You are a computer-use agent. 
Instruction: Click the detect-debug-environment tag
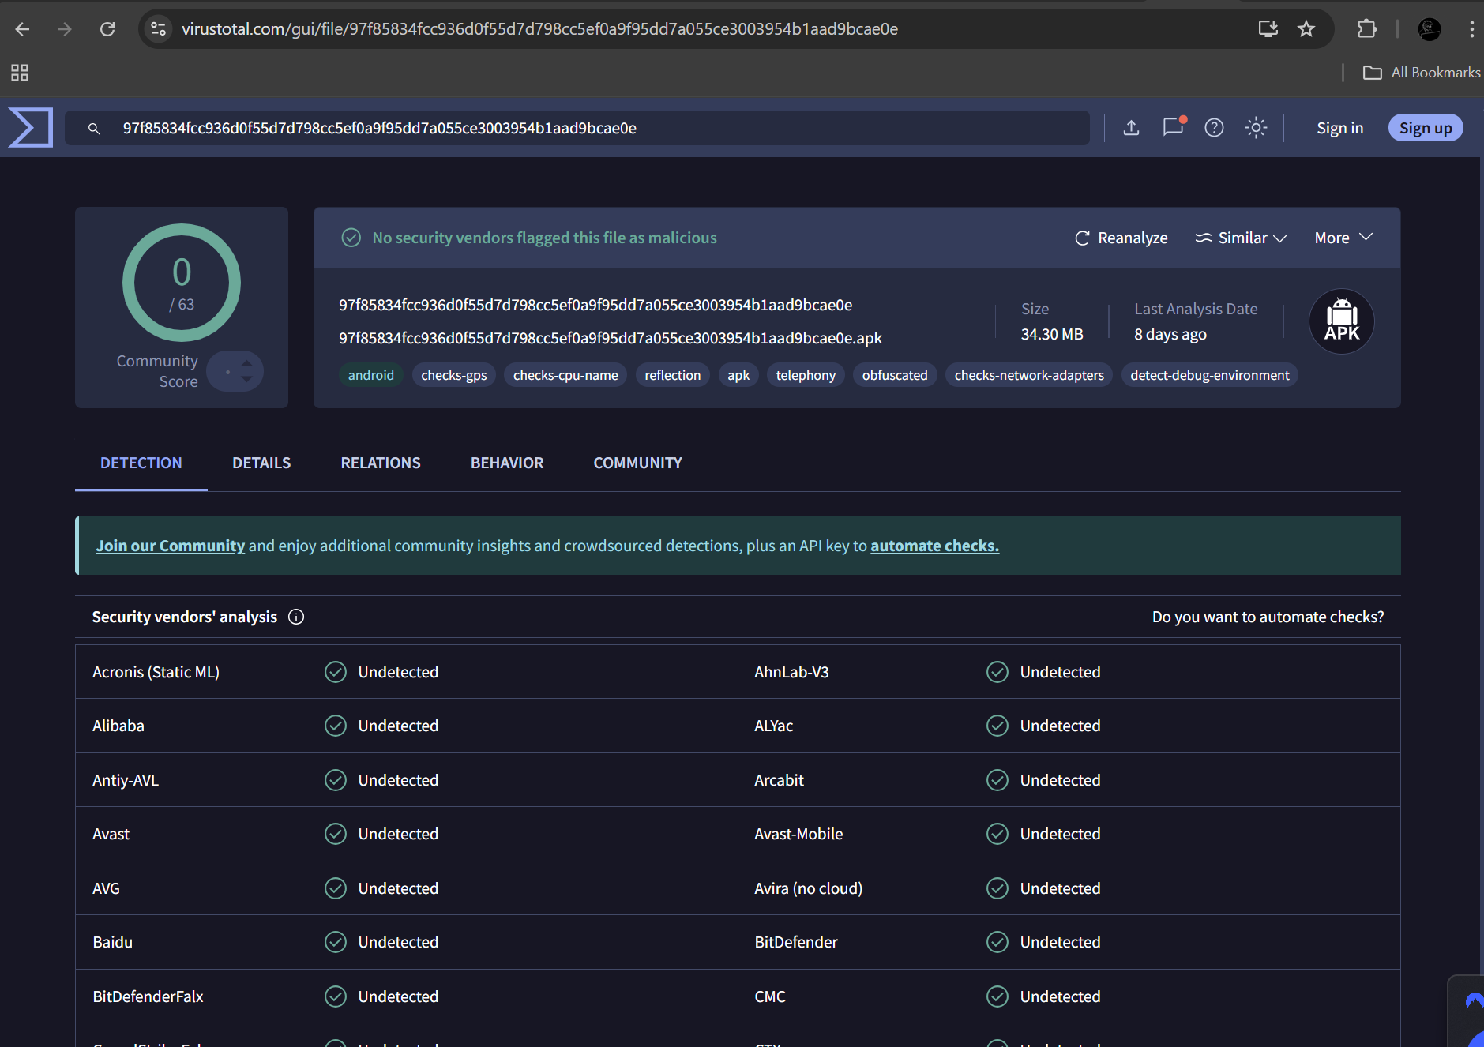[1210, 375]
